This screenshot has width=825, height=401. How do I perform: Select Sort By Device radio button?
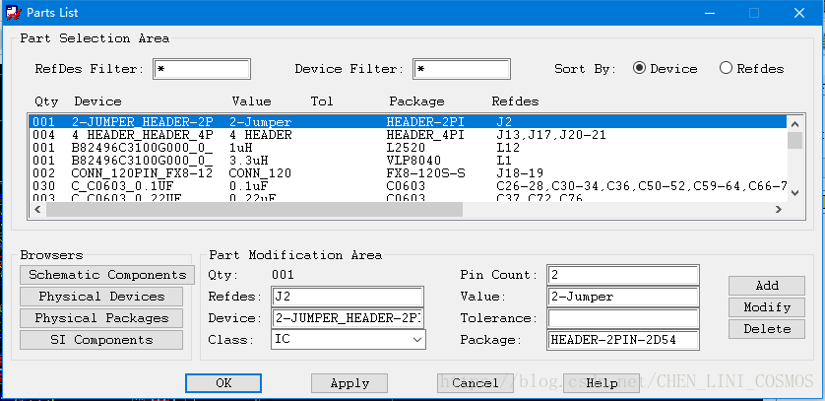pos(639,68)
